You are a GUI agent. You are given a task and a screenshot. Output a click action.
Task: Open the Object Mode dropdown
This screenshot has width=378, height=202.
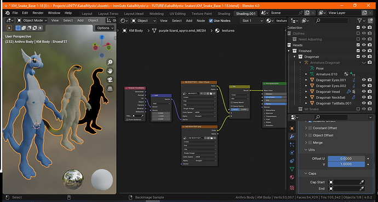(32, 20)
